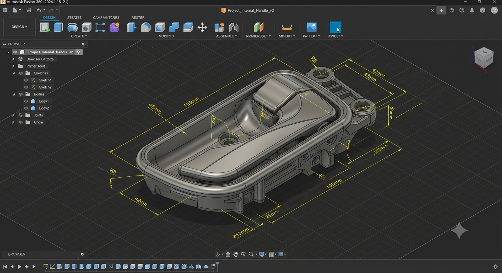Open the ASSEMBLE dropdown menu
The height and width of the screenshot is (273, 502).
226,36
